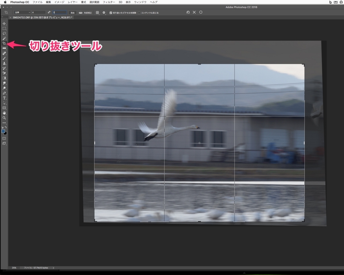This screenshot has height=275, width=344.
Task: Click the 消去 clear button
Action: pos(72,12)
